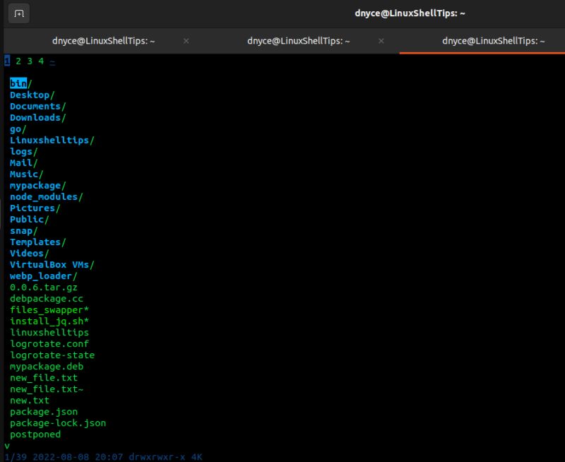
Task: Close the middle terminal tab
Action: point(381,42)
